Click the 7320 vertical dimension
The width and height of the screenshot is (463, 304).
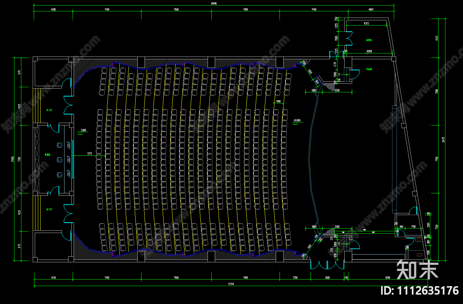pos(437,226)
